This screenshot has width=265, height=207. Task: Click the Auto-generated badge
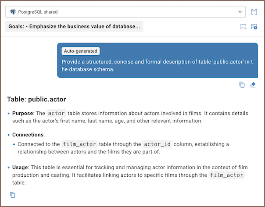click(81, 51)
